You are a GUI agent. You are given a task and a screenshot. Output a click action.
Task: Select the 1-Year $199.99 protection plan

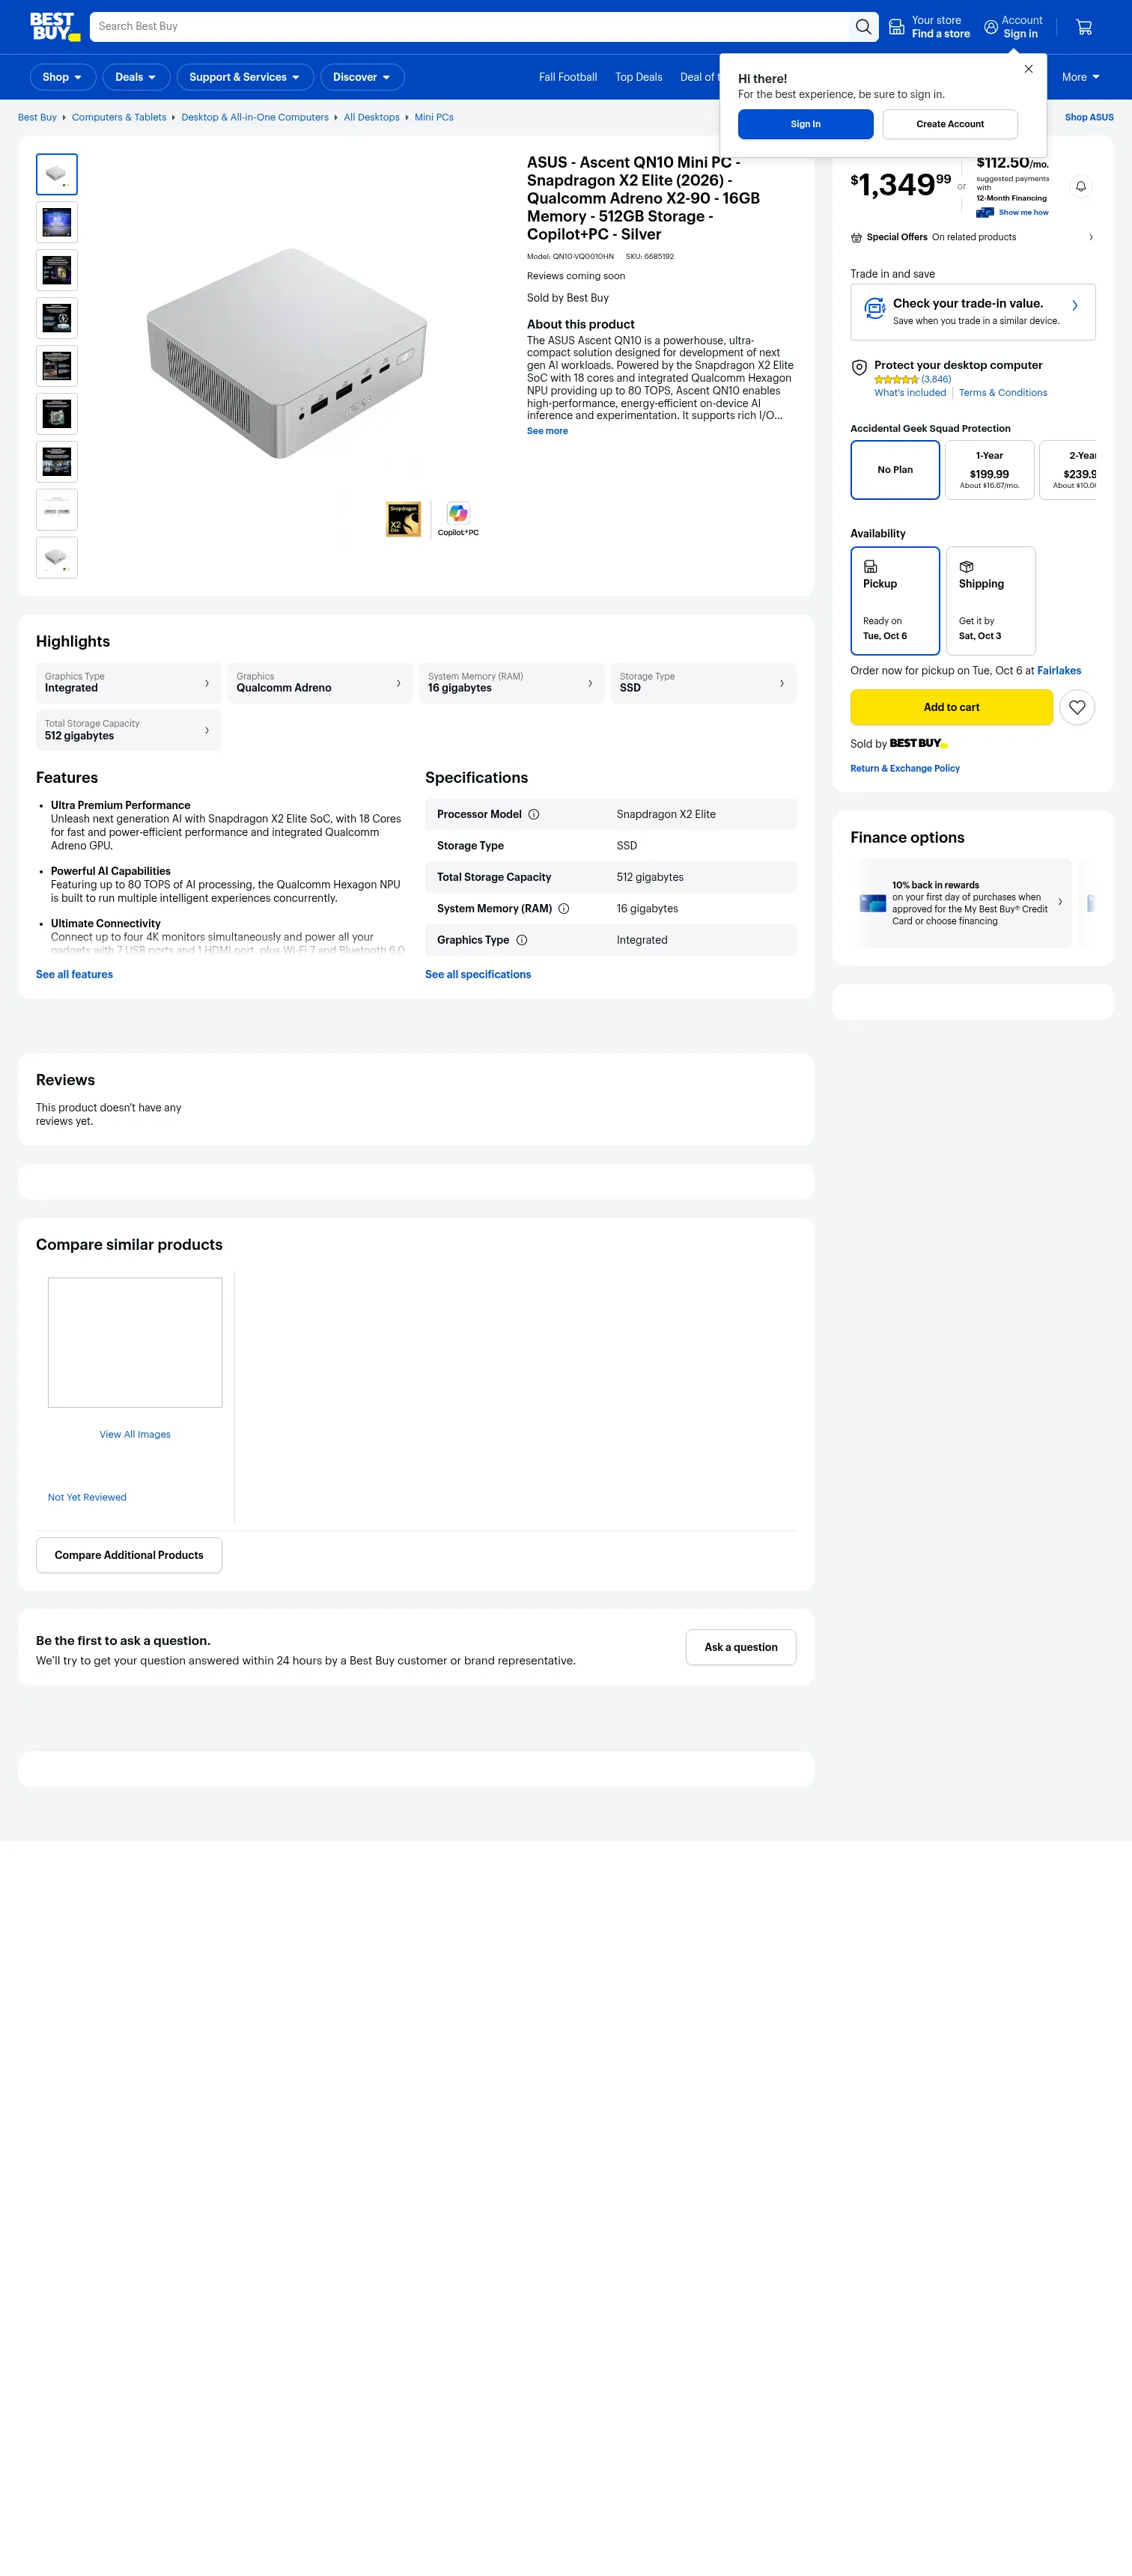[x=989, y=470]
